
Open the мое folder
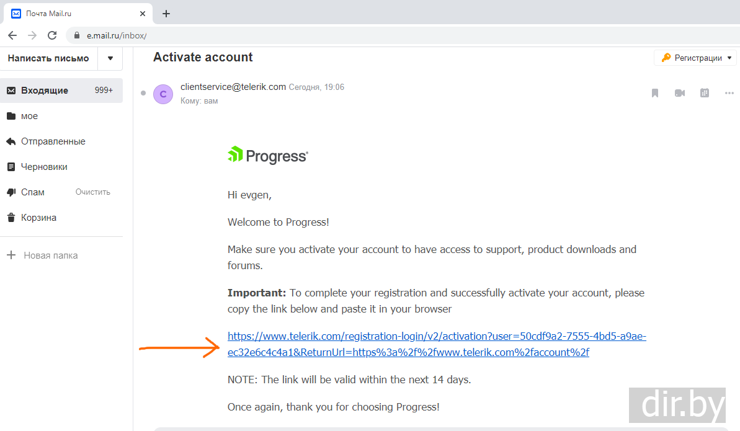61,116
